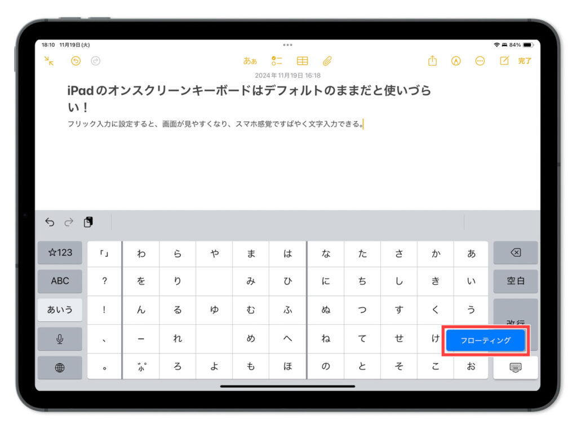Tap the さ kana key

pyautogui.click(x=400, y=254)
